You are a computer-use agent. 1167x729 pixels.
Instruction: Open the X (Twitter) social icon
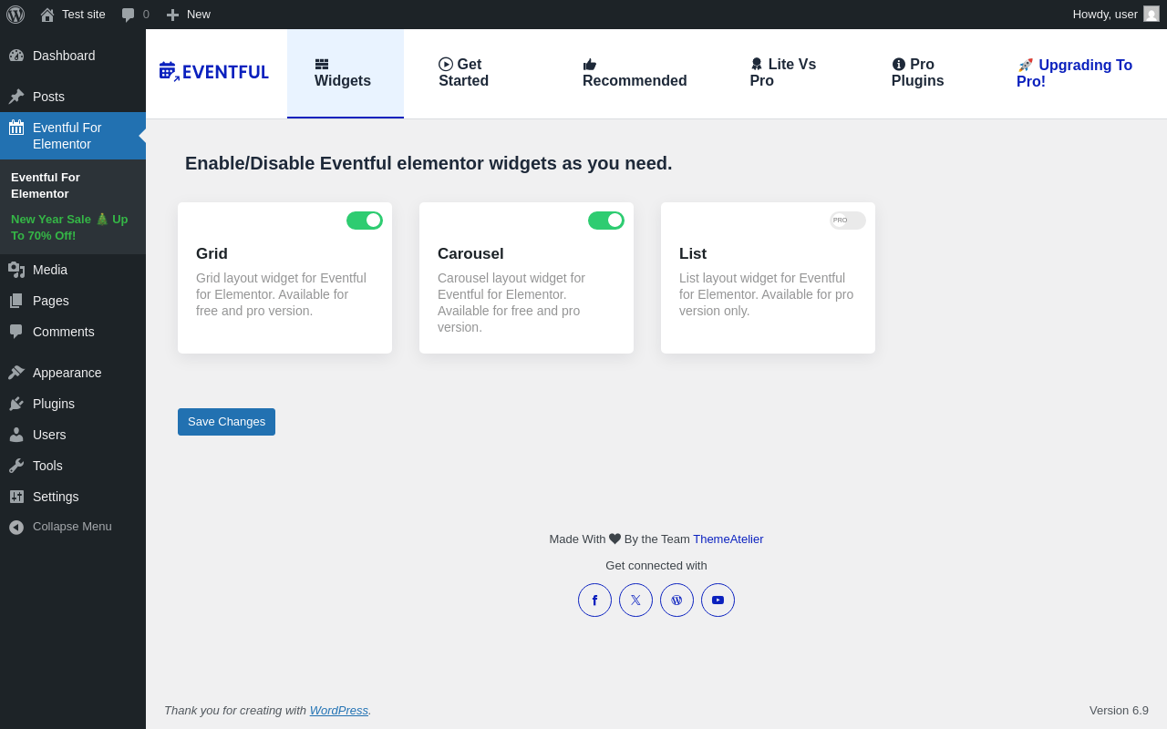coord(635,601)
